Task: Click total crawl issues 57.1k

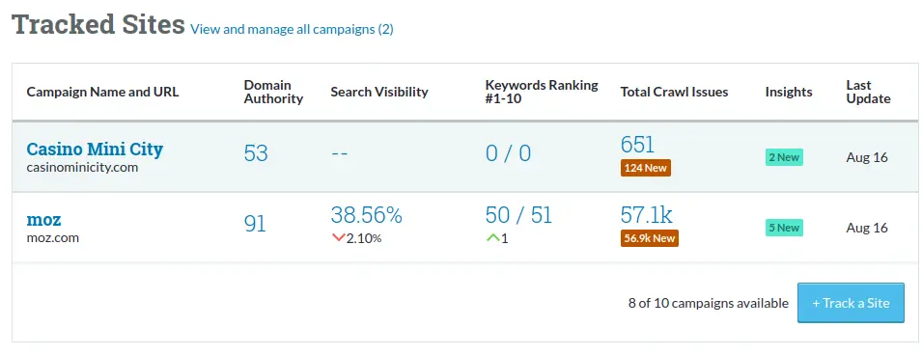Action: (x=646, y=215)
